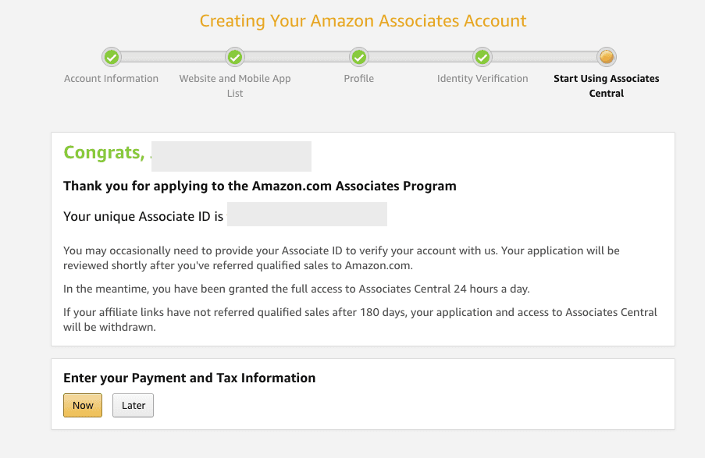The image size is (705, 458).
Task: Click the redacted name beside Congrats
Action: pyautogui.click(x=231, y=156)
